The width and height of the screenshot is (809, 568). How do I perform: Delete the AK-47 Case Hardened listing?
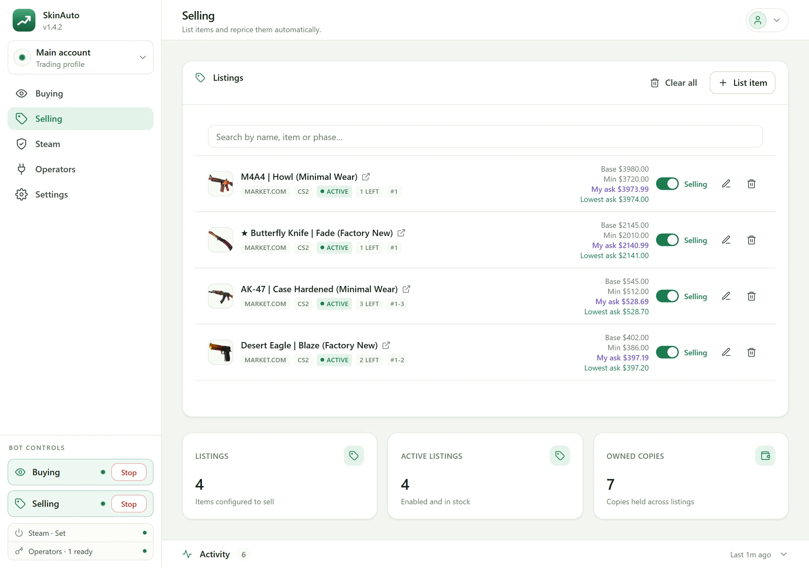tap(751, 296)
